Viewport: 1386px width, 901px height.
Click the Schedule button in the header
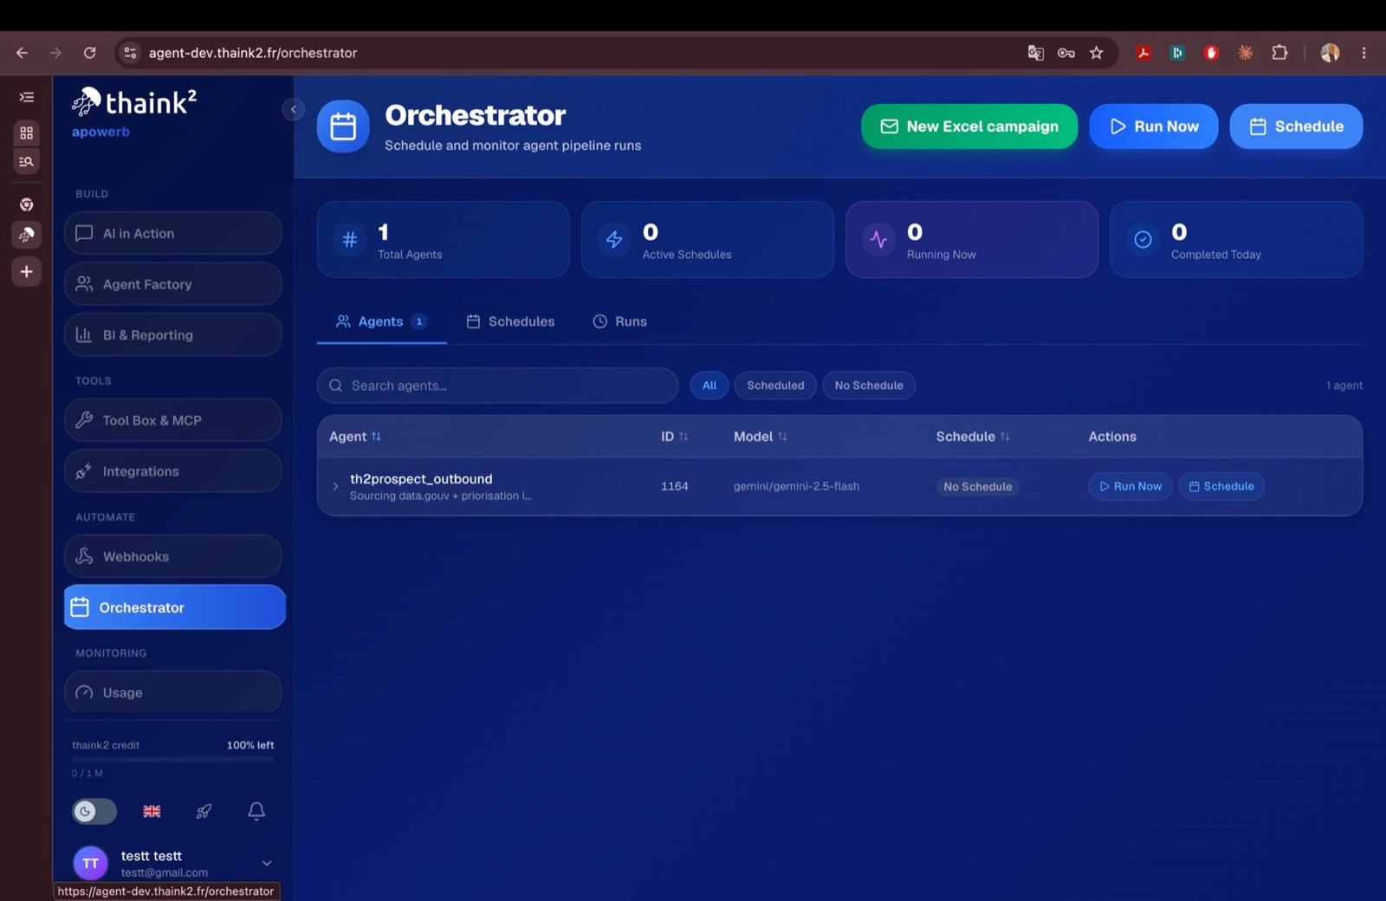pos(1296,126)
